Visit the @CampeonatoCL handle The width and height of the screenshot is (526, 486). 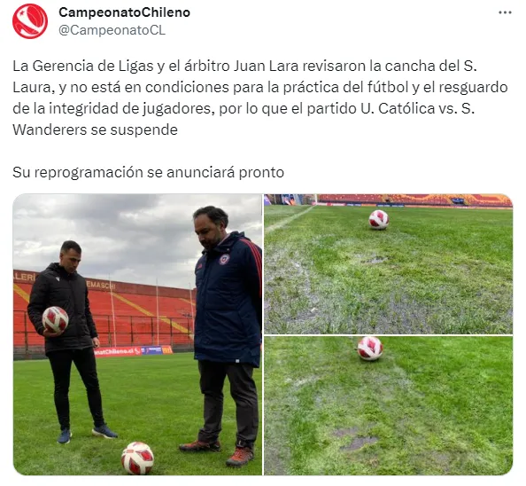112,30
